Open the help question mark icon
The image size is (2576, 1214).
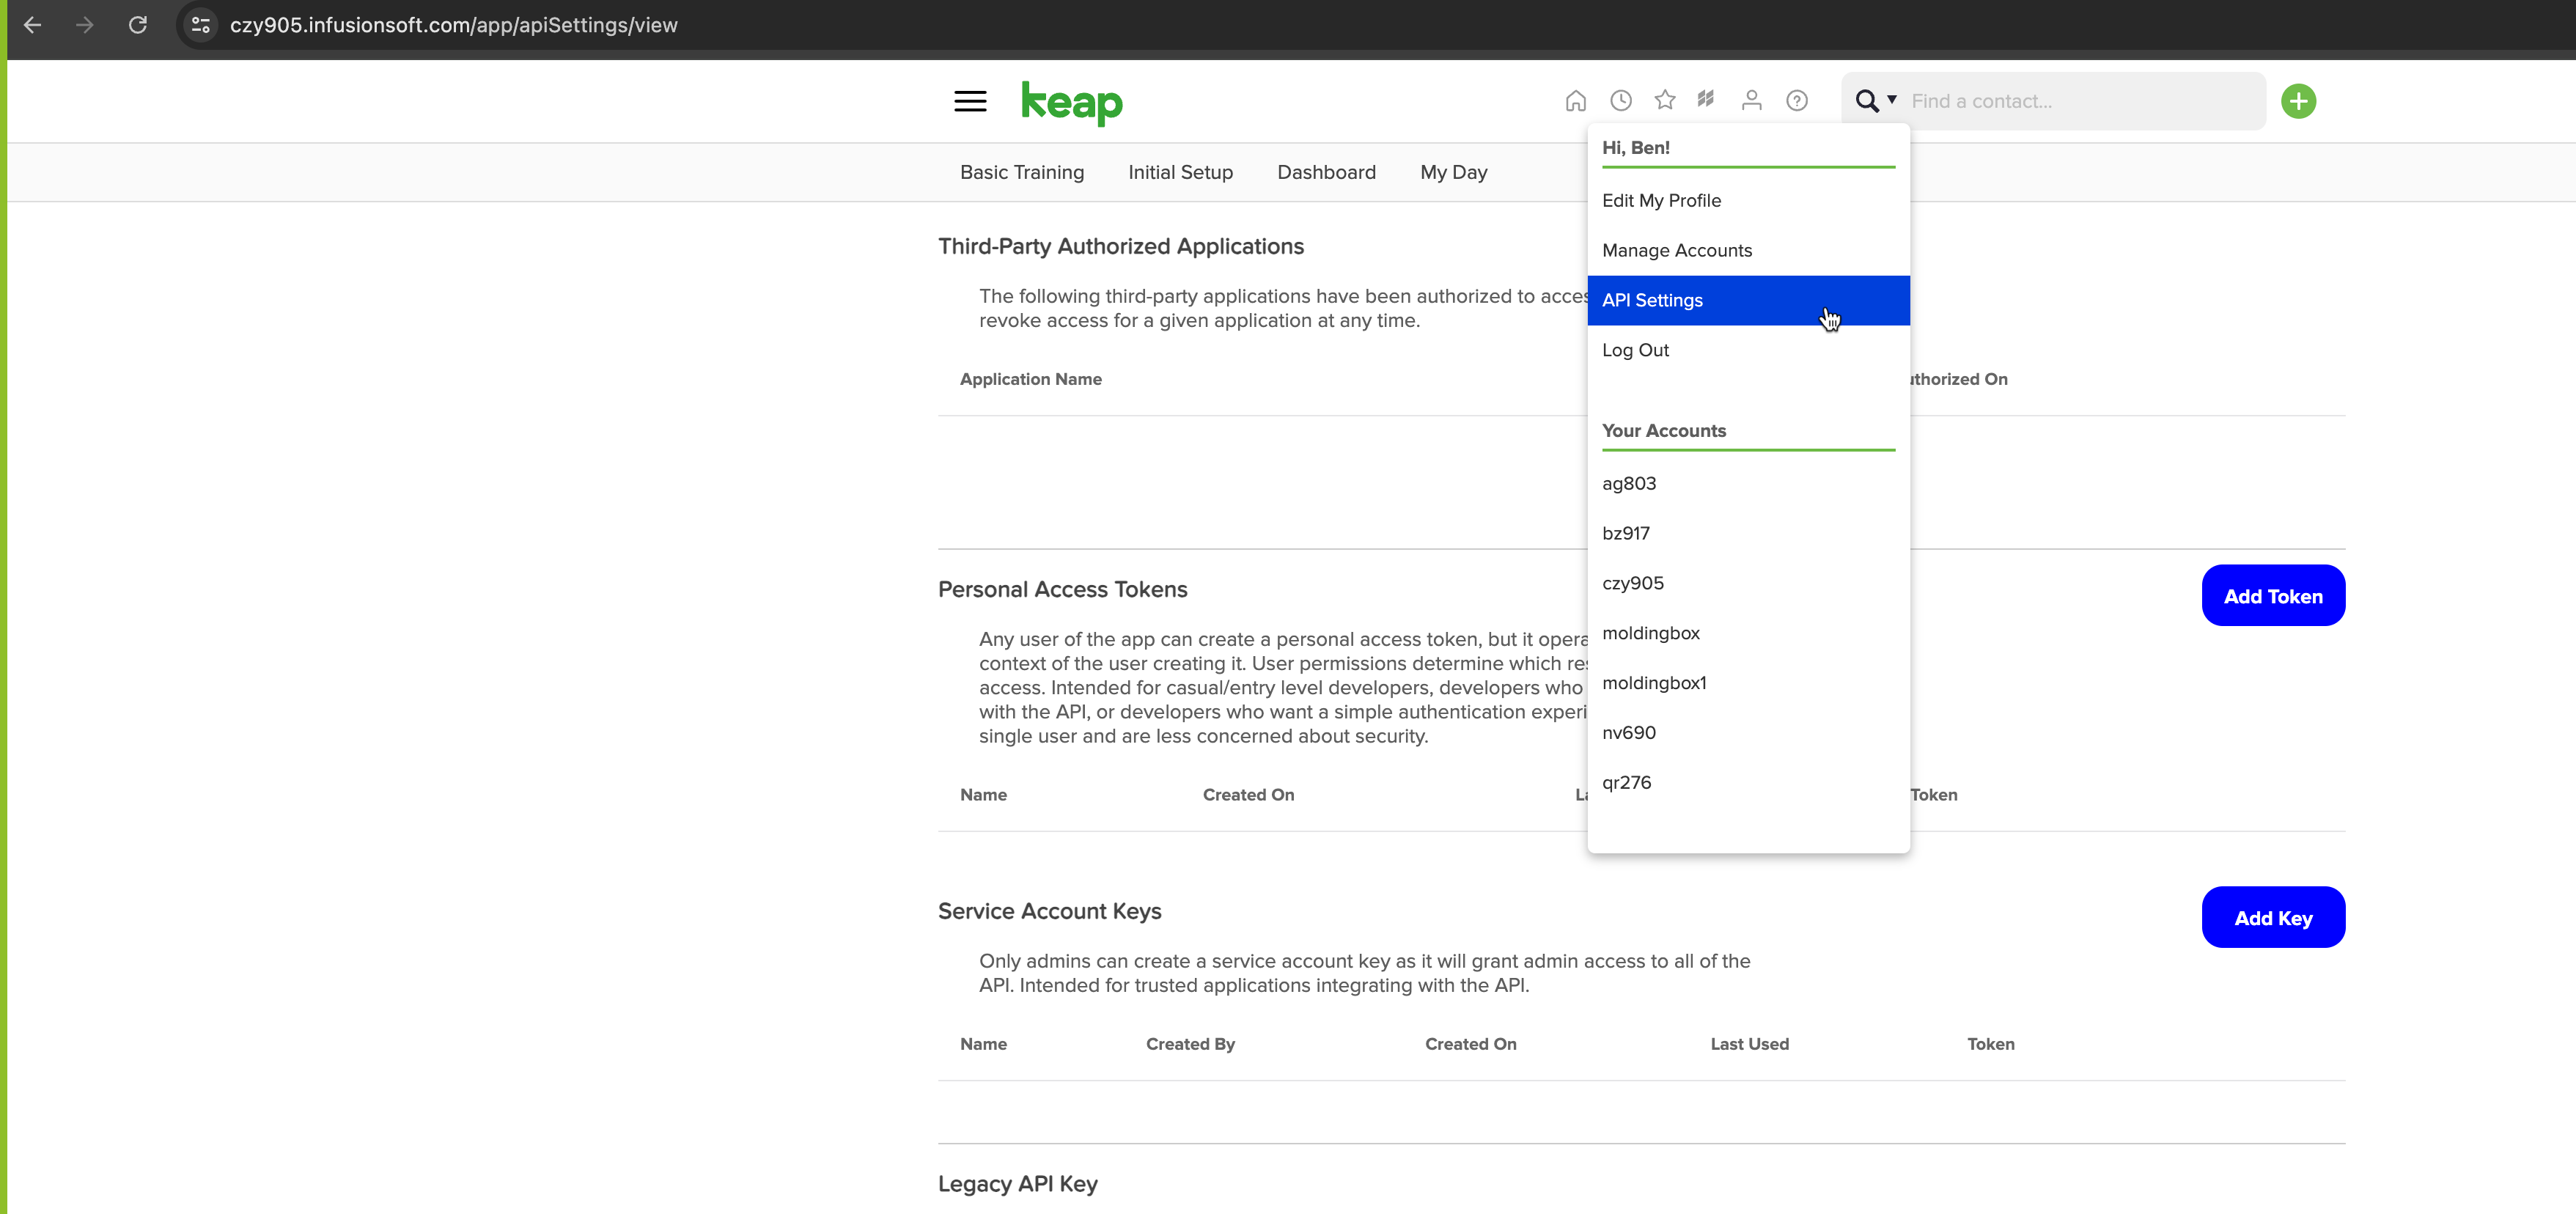click(1796, 101)
